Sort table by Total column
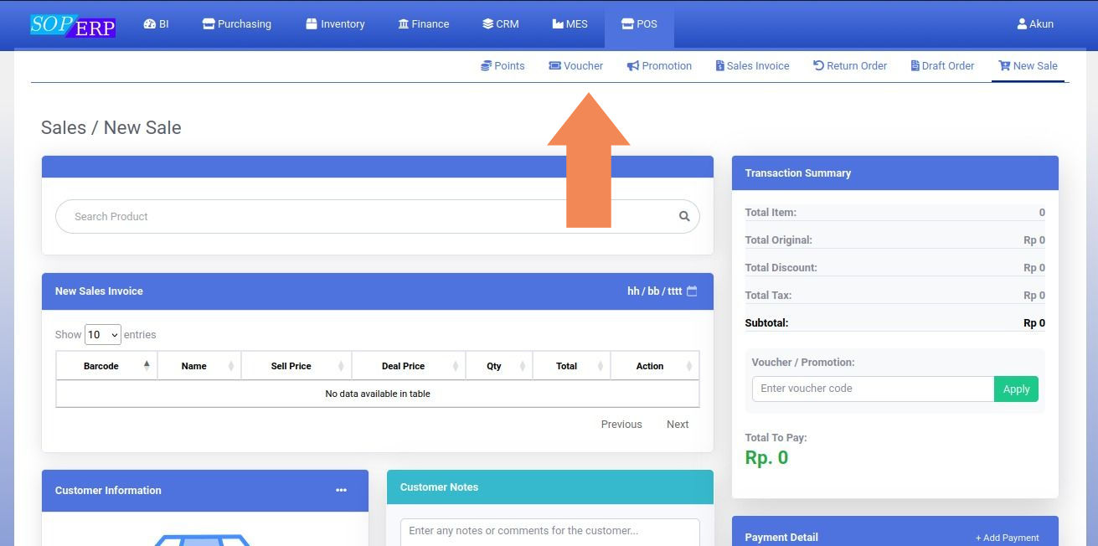This screenshot has width=1098, height=546. tap(572, 366)
